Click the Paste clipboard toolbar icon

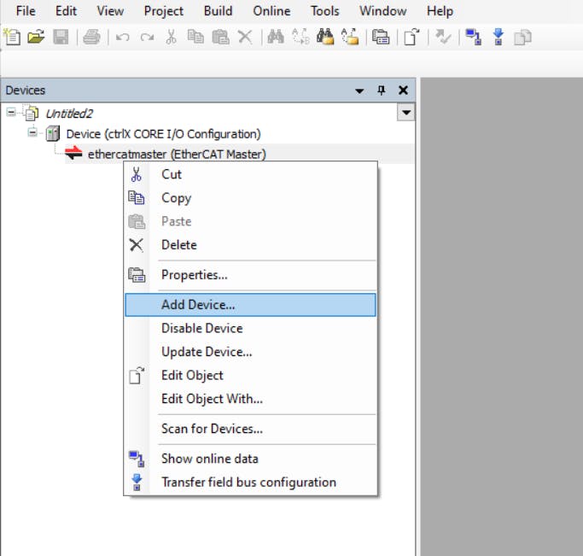point(220,38)
